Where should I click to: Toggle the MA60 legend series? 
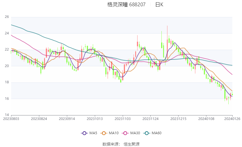tap(152, 133)
